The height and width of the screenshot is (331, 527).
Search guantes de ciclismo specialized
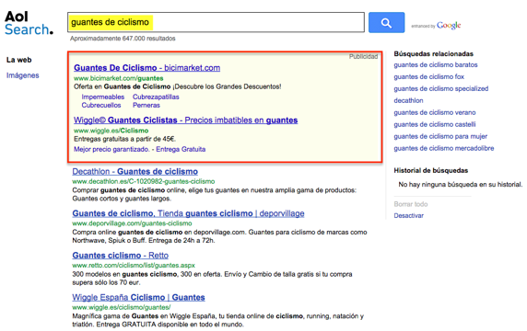pos(441,88)
